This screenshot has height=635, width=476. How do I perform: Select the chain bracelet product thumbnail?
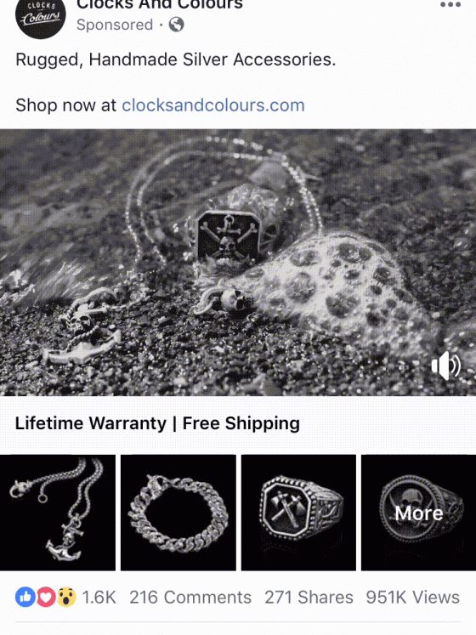pyautogui.click(x=178, y=513)
